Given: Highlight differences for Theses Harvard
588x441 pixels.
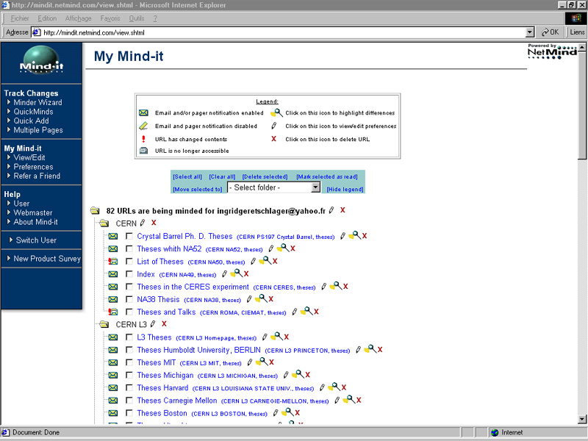Looking at the screenshot, I should pos(334,387).
